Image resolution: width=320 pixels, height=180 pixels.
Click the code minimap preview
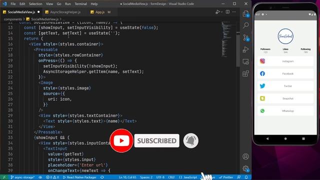[226, 39]
